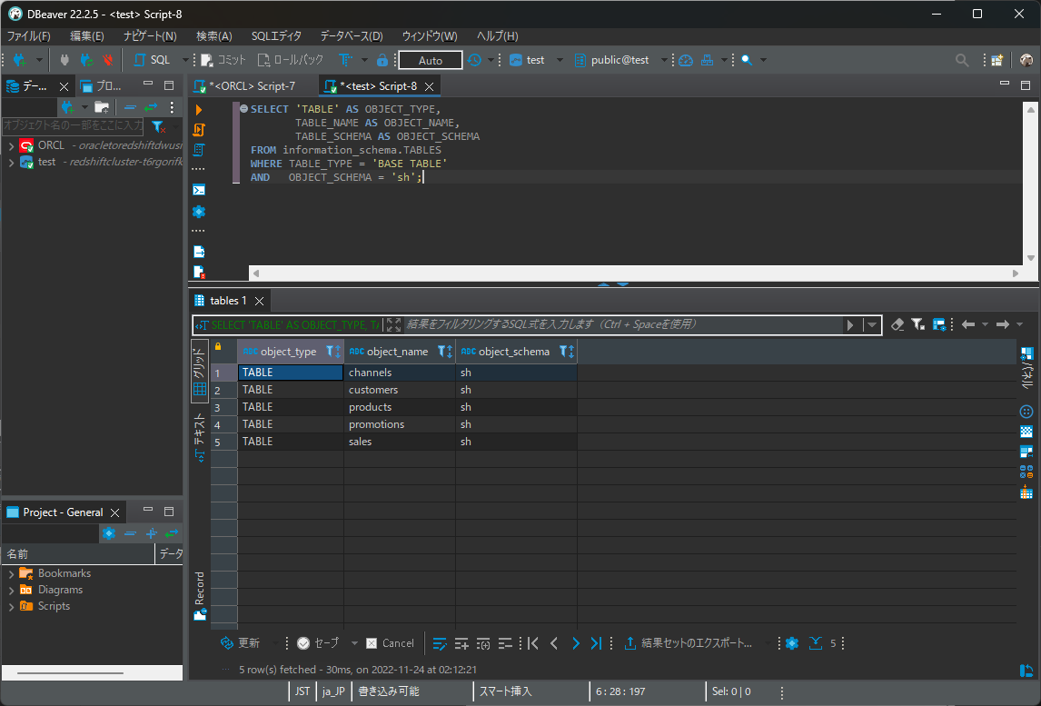Select the 'promotions' cell in results
The image size is (1041, 706).
(x=399, y=424)
